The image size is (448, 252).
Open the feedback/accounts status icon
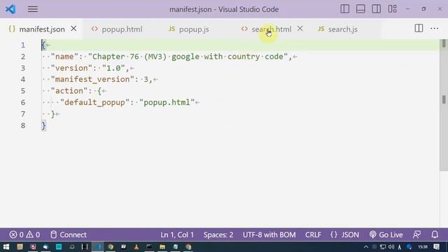coord(417,235)
